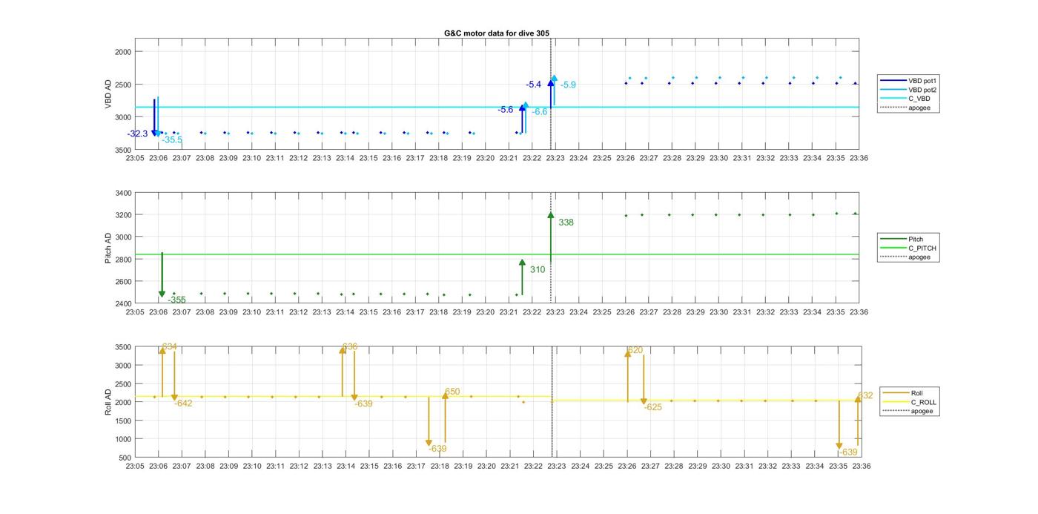Click the "2800" y-tick on Pitch plot
Screen dimensions: 1038x514
click(x=122, y=260)
